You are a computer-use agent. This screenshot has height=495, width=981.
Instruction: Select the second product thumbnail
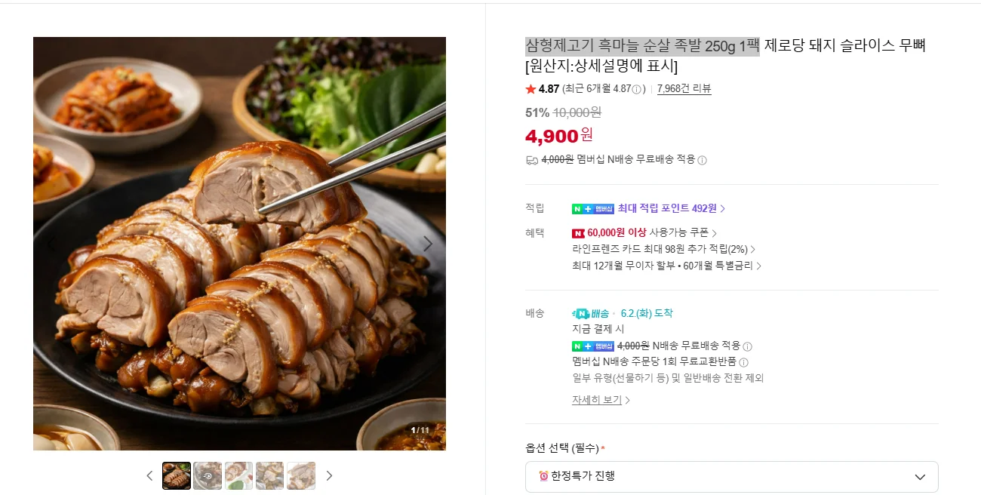click(x=208, y=476)
